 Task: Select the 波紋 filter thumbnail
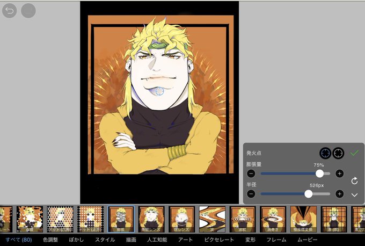pyautogui.click(x=243, y=219)
